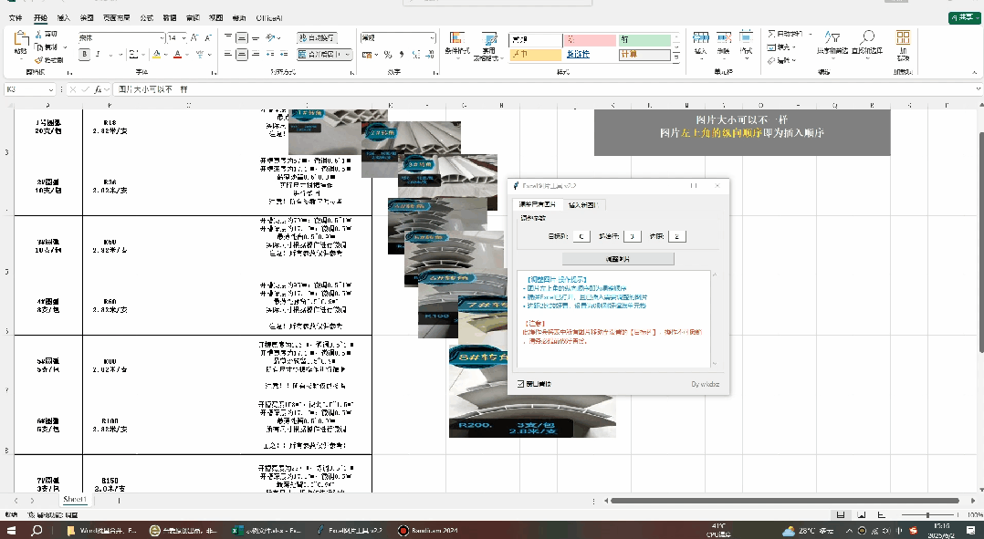Middle align text vertically

(x=242, y=38)
